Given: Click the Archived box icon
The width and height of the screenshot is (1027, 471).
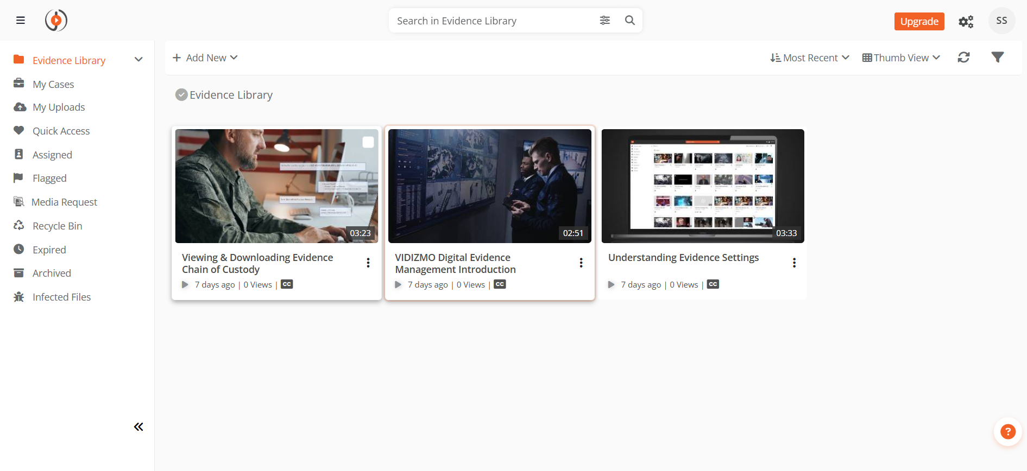Looking at the screenshot, I should pos(19,273).
